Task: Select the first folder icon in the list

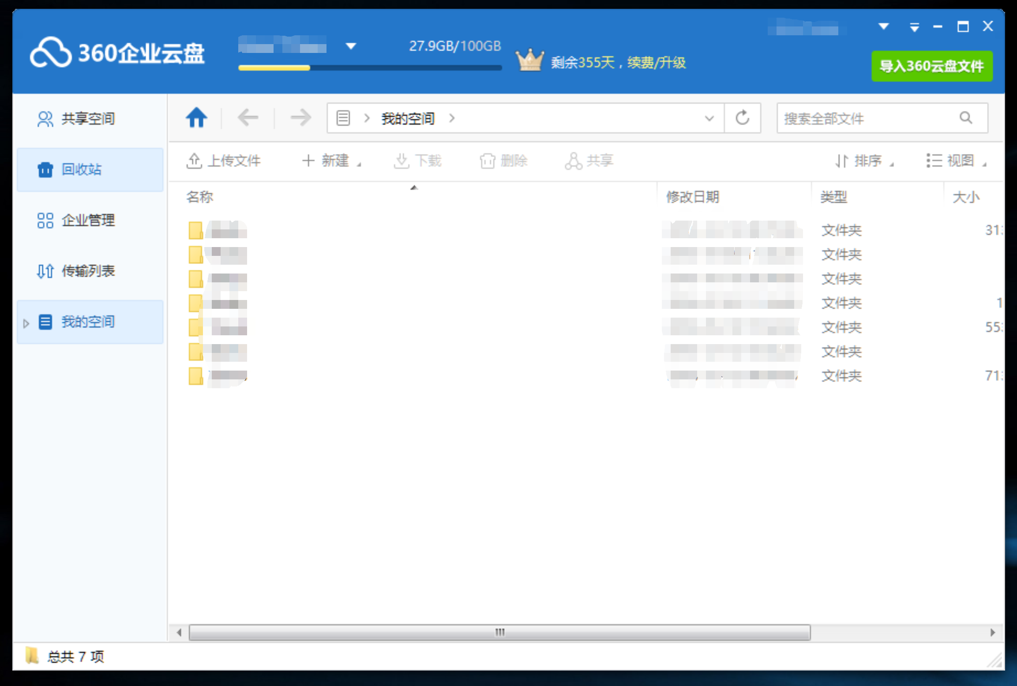Action: 195,230
